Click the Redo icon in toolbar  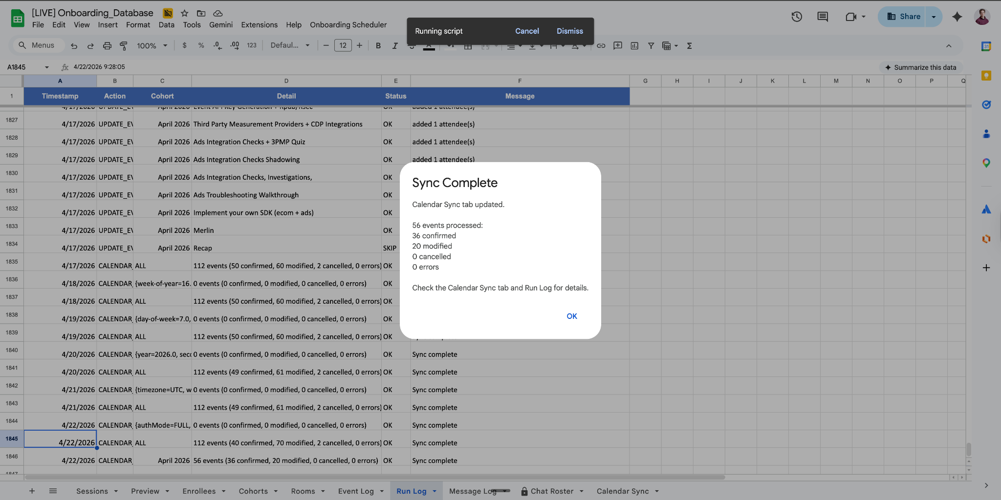(90, 45)
